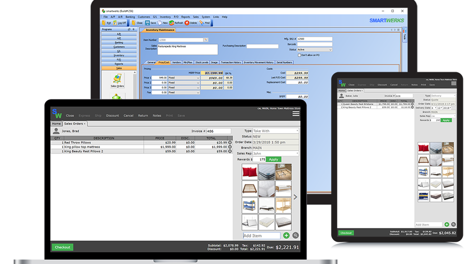Click Apply rewards button on laptop
474x264 pixels.
[273, 159]
